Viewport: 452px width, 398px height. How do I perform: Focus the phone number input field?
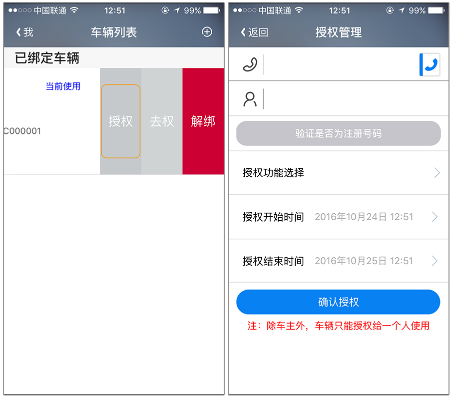[x=341, y=64]
